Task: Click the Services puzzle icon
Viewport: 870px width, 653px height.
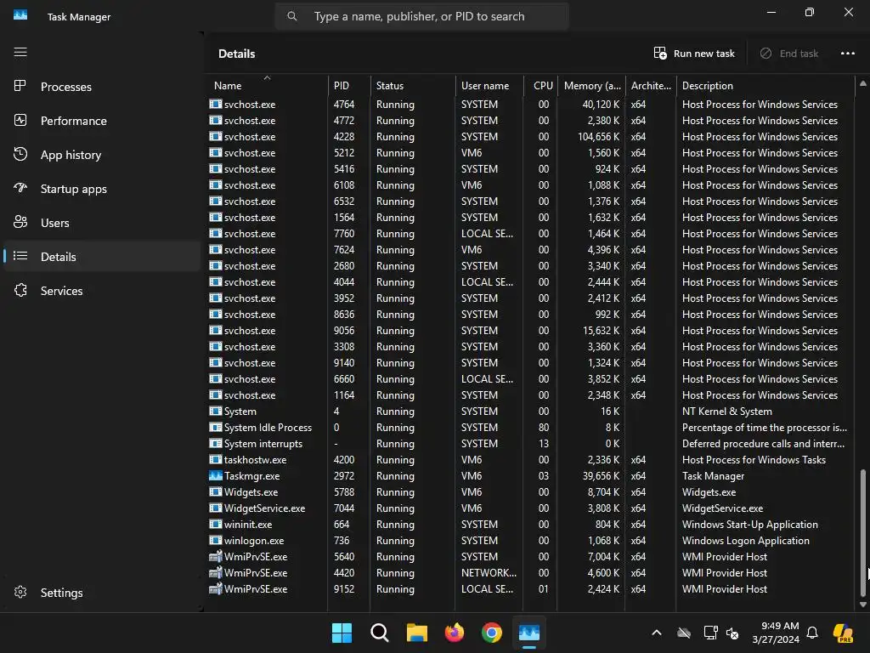Action: (x=20, y=290)
